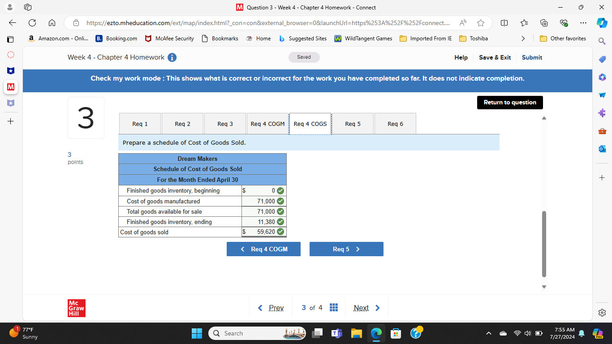
Task: Refresh the Connect page
Action: [x=32, y=23]
